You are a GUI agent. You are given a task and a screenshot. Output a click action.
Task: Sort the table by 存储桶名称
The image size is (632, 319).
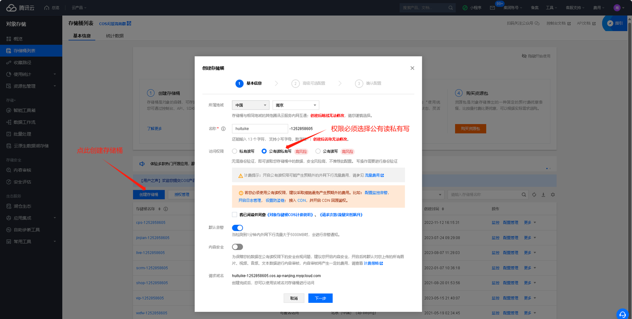160,209
